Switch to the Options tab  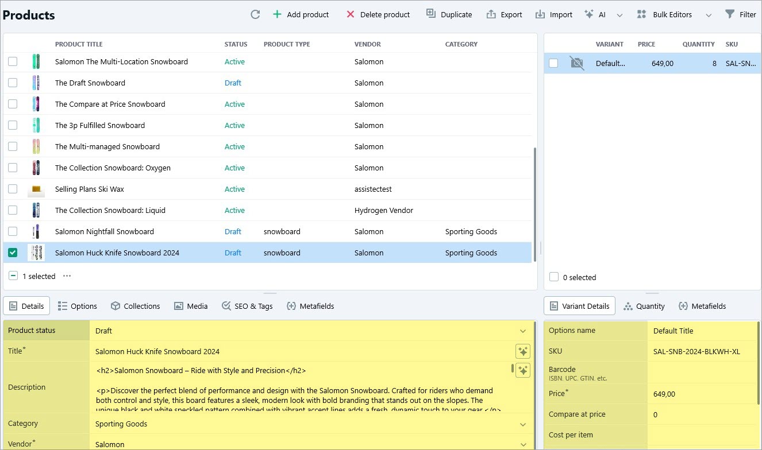(77, 306)
